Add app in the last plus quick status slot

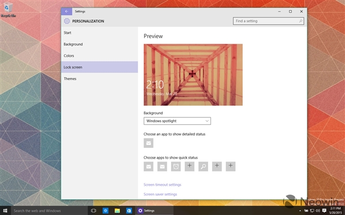231,167
